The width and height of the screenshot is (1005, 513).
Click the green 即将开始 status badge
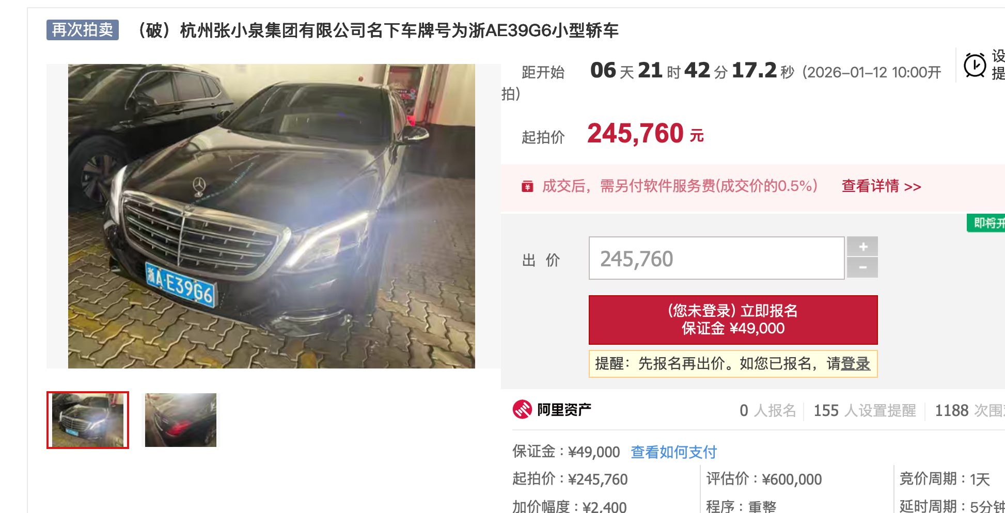(x=987, y=223)
